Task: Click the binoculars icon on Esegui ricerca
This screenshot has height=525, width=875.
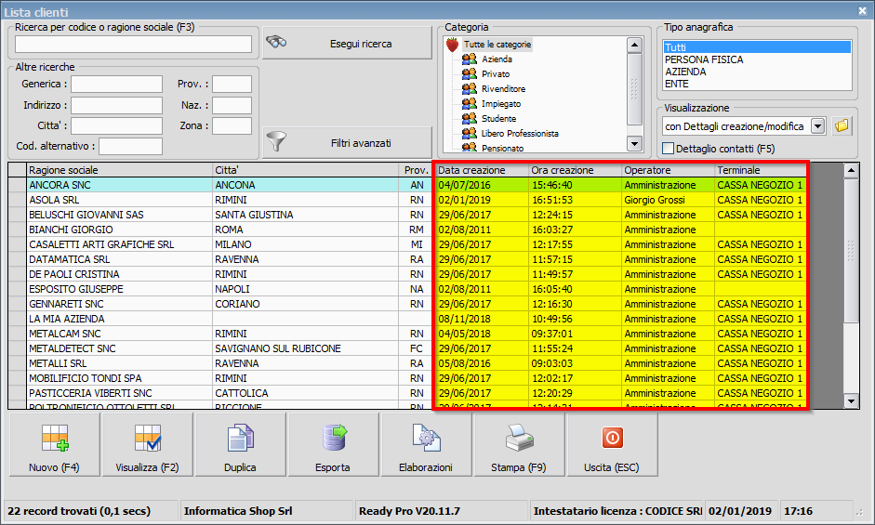Action: pyautogui.click(x=276, y=42)
